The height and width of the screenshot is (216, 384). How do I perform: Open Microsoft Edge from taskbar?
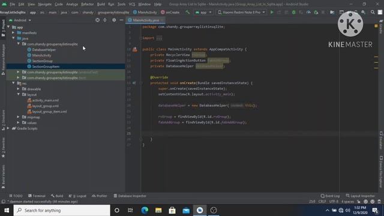(145, 211)
